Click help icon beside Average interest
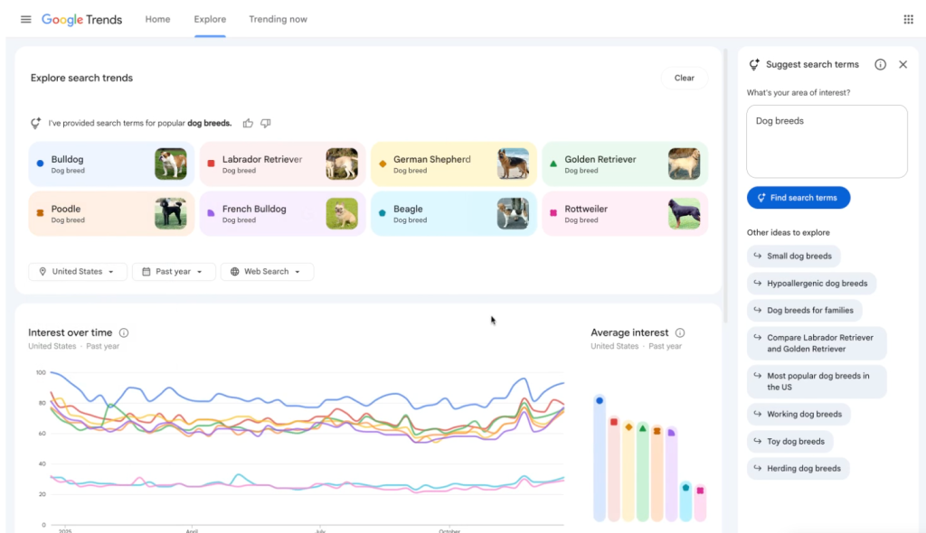Viewport: 926px width, 533px height. point(680,332)
